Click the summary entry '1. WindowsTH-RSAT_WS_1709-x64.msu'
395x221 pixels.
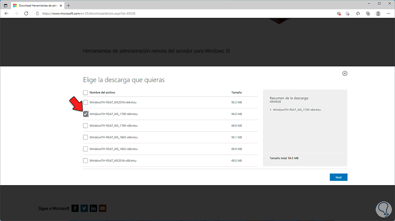(295, 110)
